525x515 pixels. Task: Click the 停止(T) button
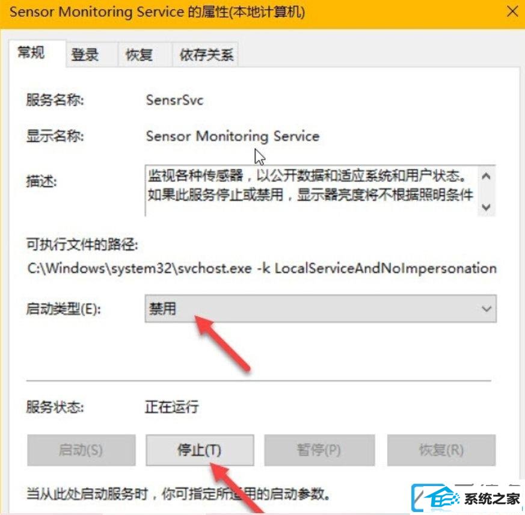(200, 450)
